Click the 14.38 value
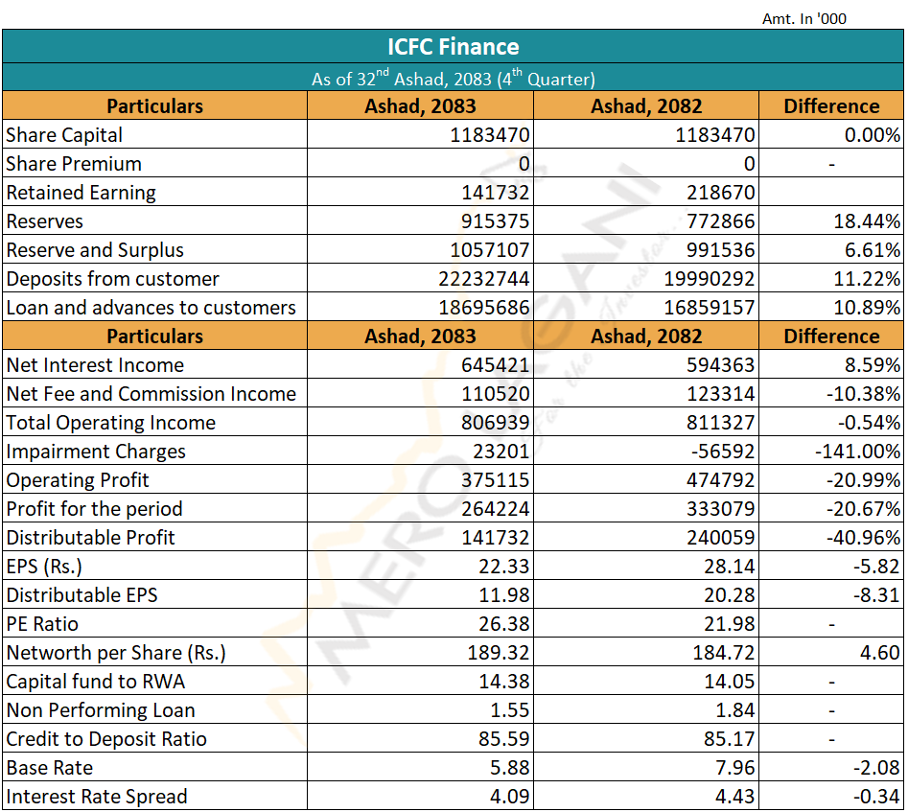The image size is (908, 812). click(503, 682)
